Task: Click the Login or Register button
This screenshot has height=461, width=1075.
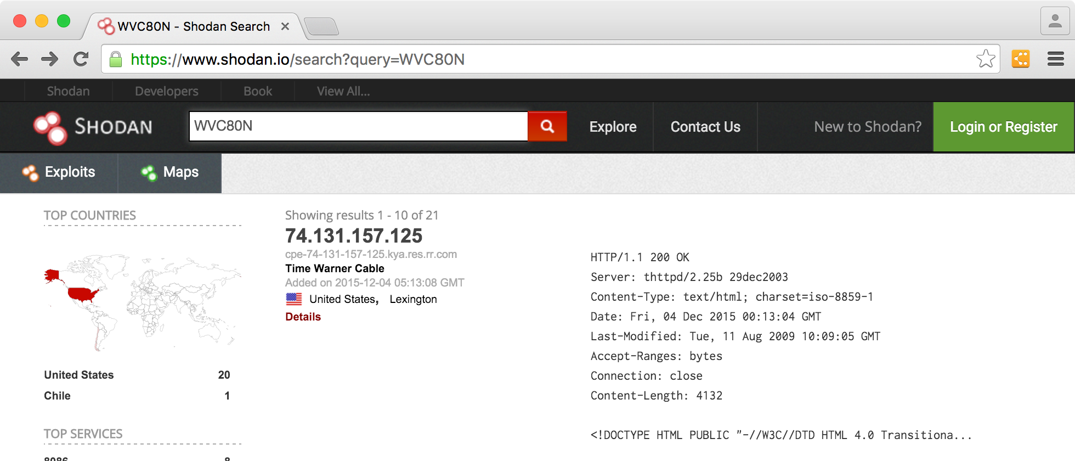Action: click(x=1003, y=127)
